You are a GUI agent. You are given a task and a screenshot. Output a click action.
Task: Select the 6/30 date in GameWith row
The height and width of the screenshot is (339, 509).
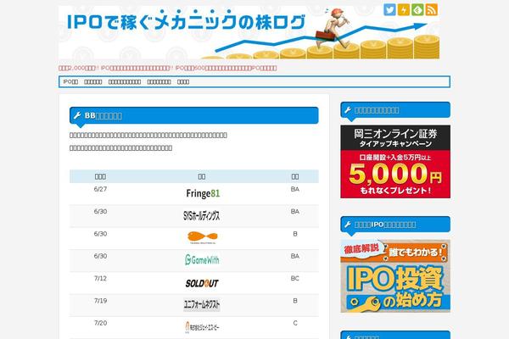[100, 256]
